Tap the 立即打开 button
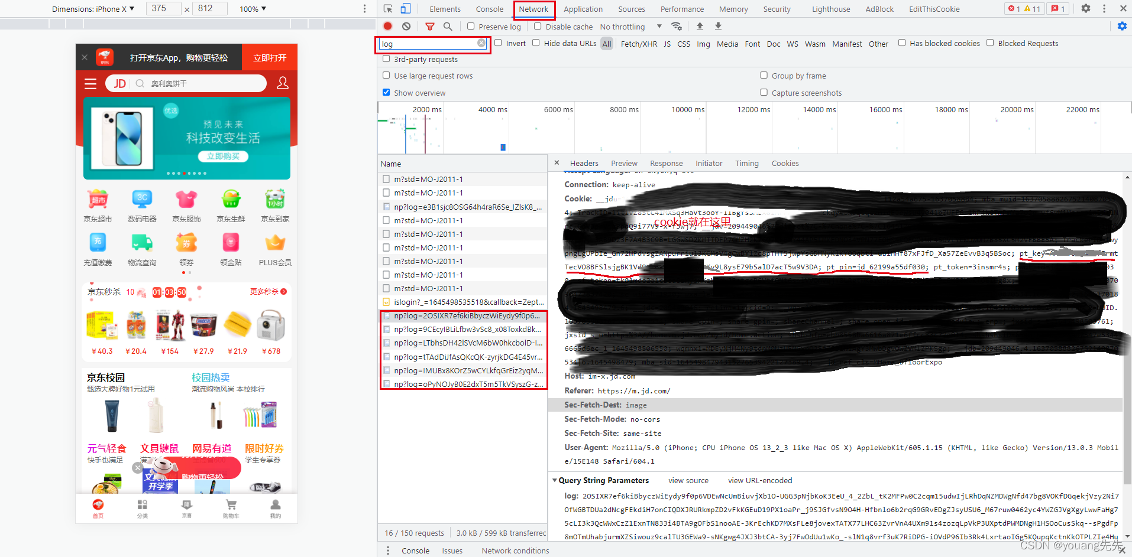The image size is (1132, 557). (270, 57)
